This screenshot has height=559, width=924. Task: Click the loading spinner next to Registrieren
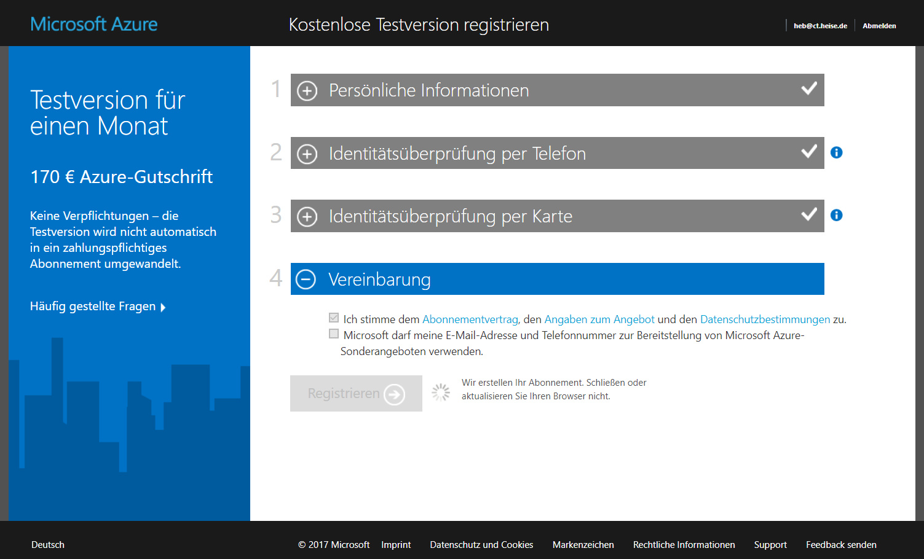tap(441, 393)
